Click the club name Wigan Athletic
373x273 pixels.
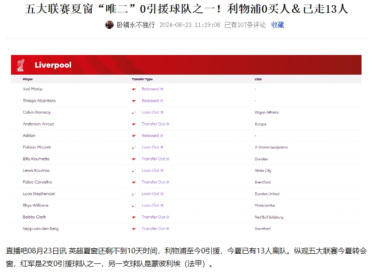267,112
